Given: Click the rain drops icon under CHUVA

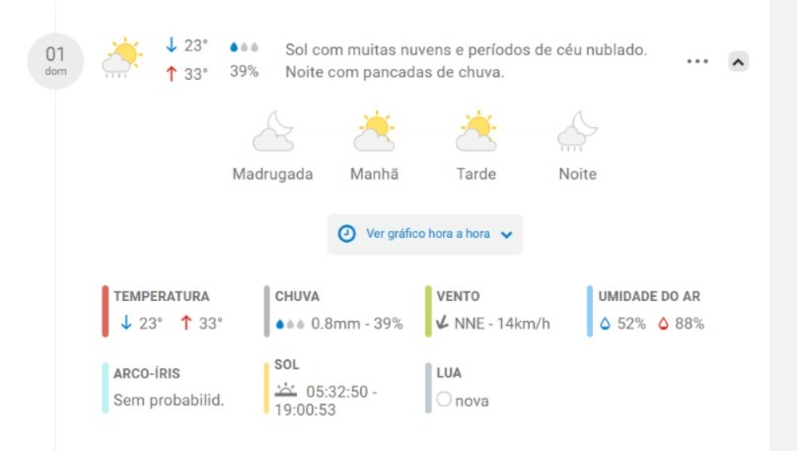Looking at the screenshot, I should click(x=290, y=324).
